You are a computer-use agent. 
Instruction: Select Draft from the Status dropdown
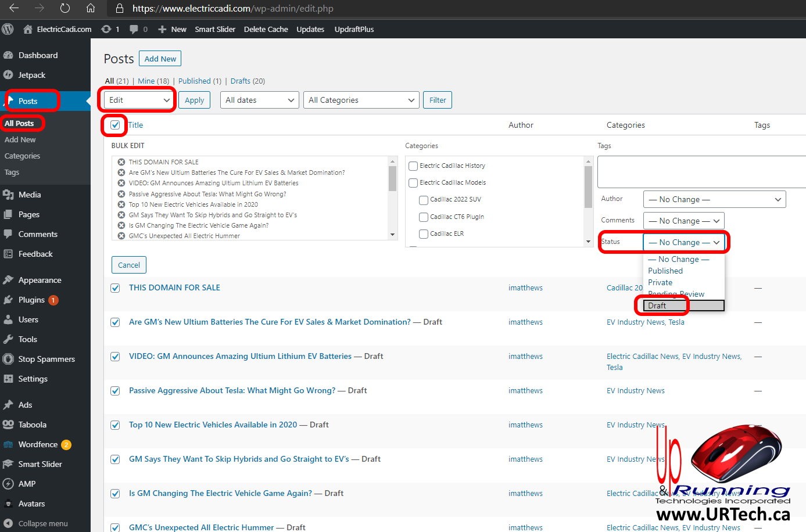pos(660,305)
